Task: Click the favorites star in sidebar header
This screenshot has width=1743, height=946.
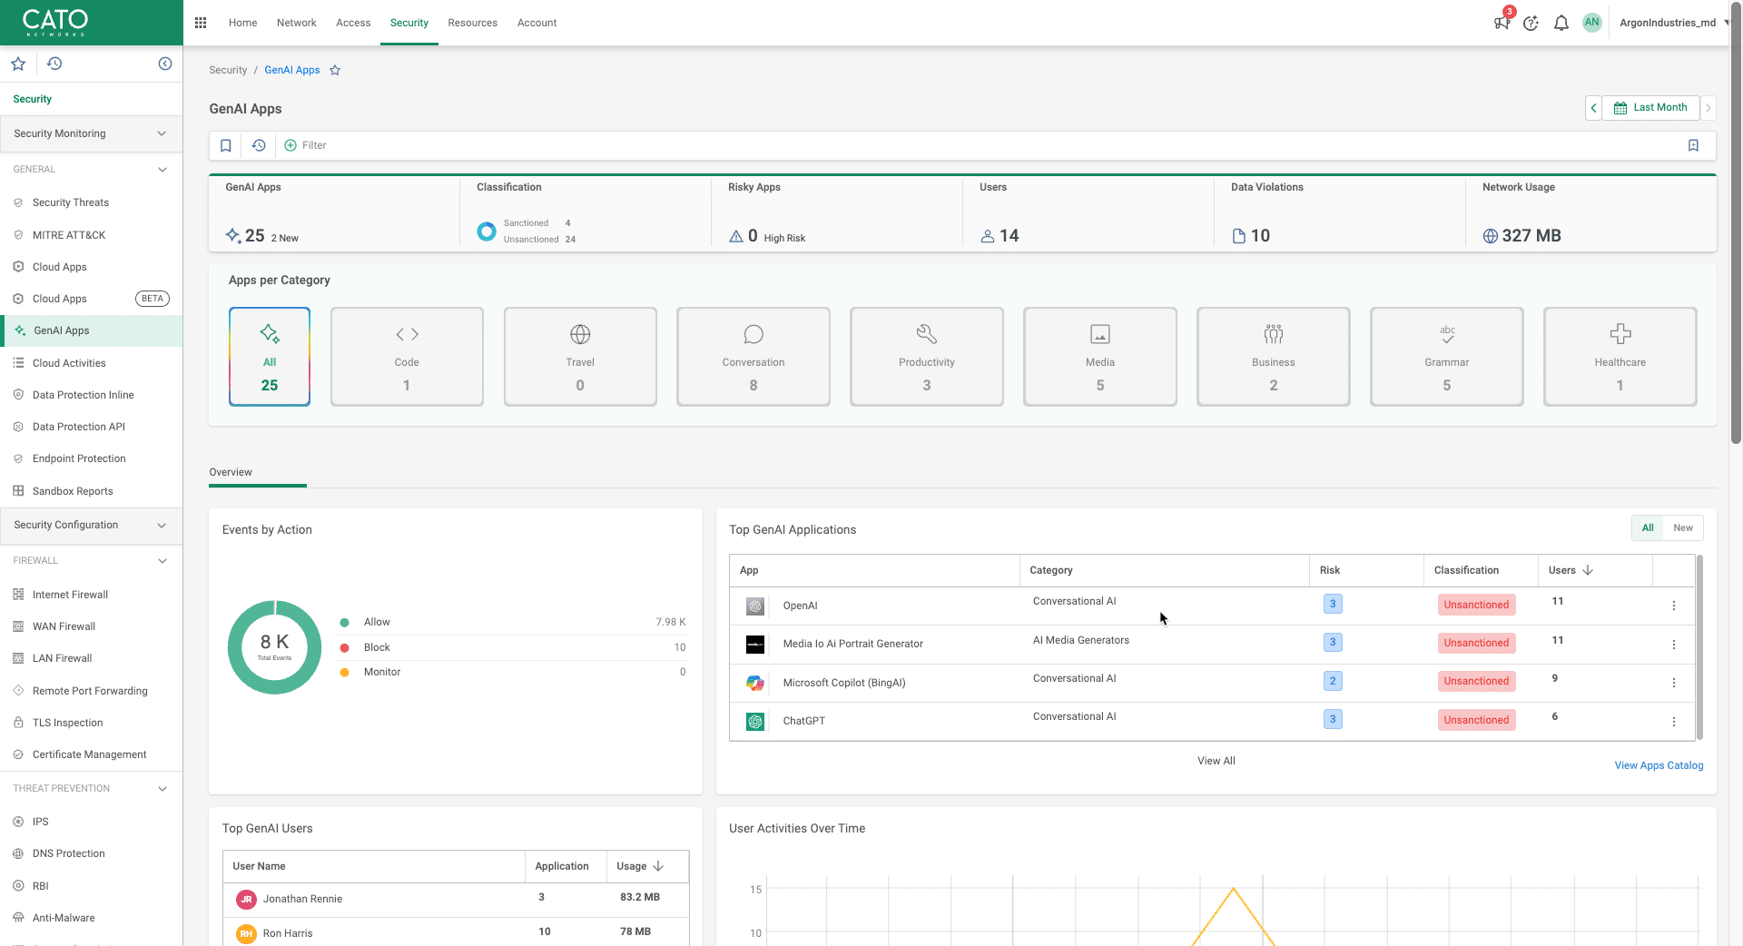Action: pyautogui.click(x=18, y=64)
